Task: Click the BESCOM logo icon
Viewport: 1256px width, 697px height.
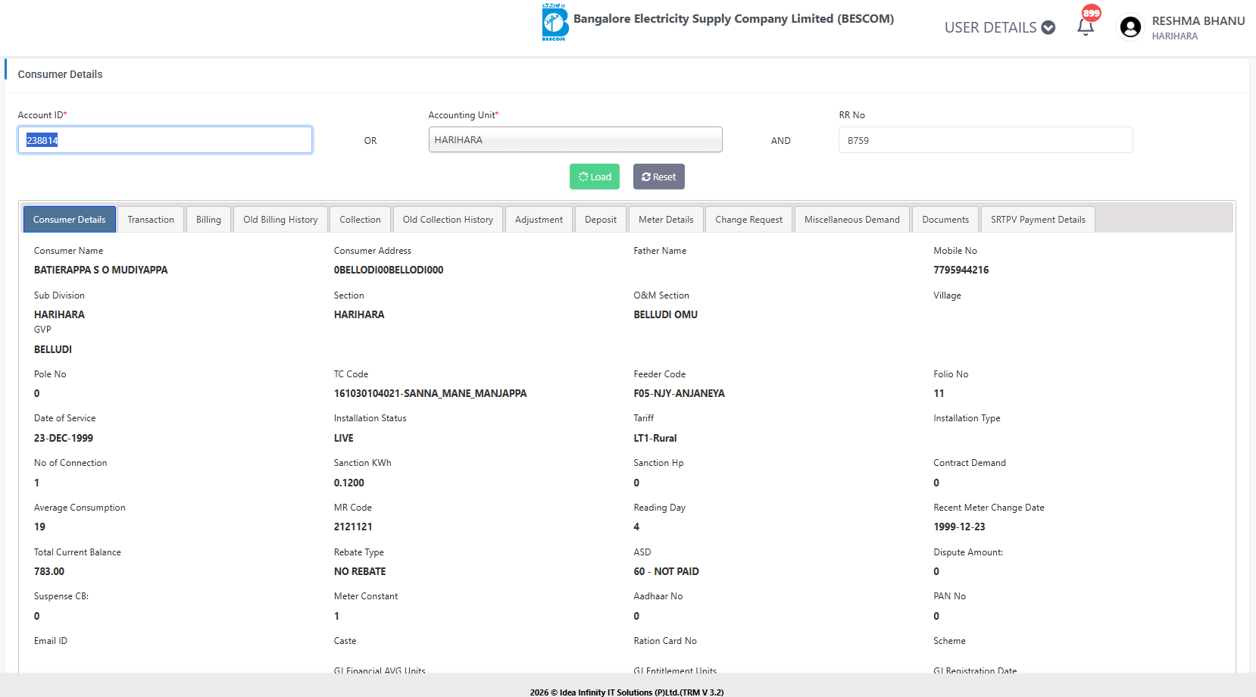Action: click(x=555, y=22)
